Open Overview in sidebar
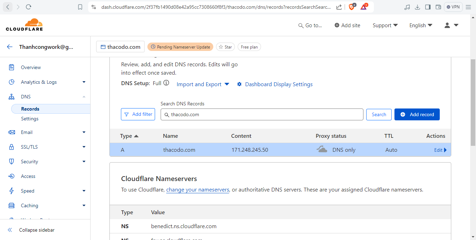 [x=31, y=67]
